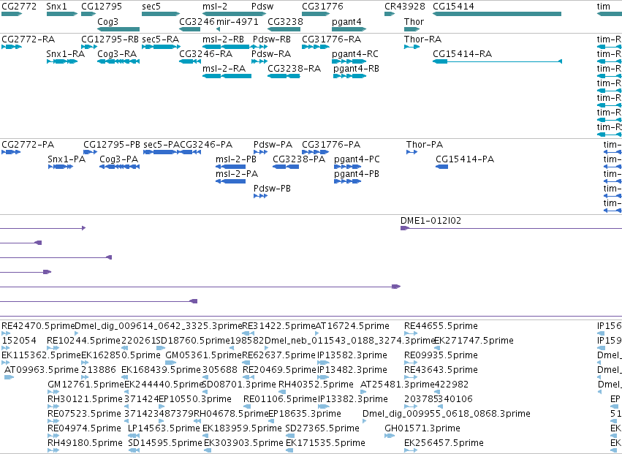Select the Cog3 gene glyph

118,29
